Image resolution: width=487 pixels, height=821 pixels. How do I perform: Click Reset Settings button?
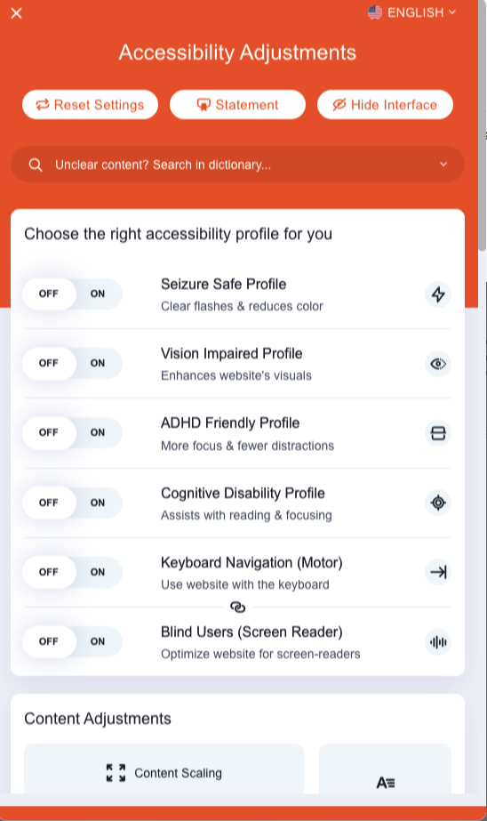coord(90,105)
